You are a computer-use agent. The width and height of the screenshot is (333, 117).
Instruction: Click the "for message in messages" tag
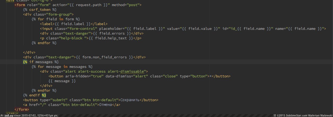tap(62, 67)
